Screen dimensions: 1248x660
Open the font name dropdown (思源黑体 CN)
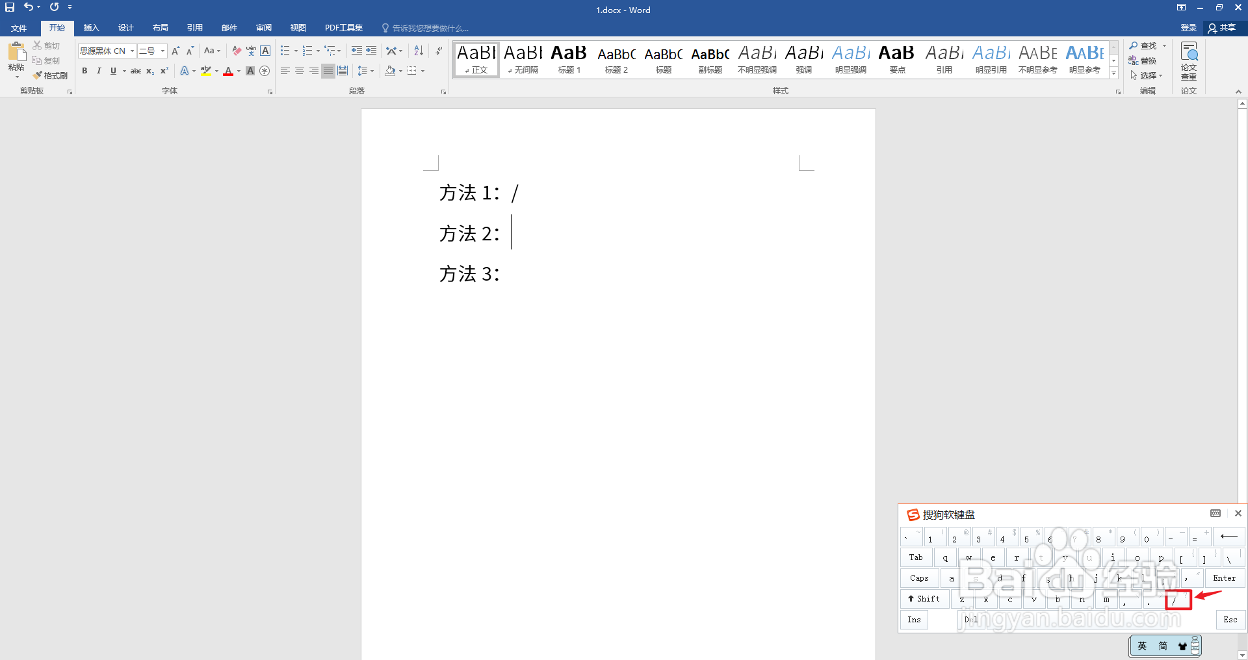132,51
